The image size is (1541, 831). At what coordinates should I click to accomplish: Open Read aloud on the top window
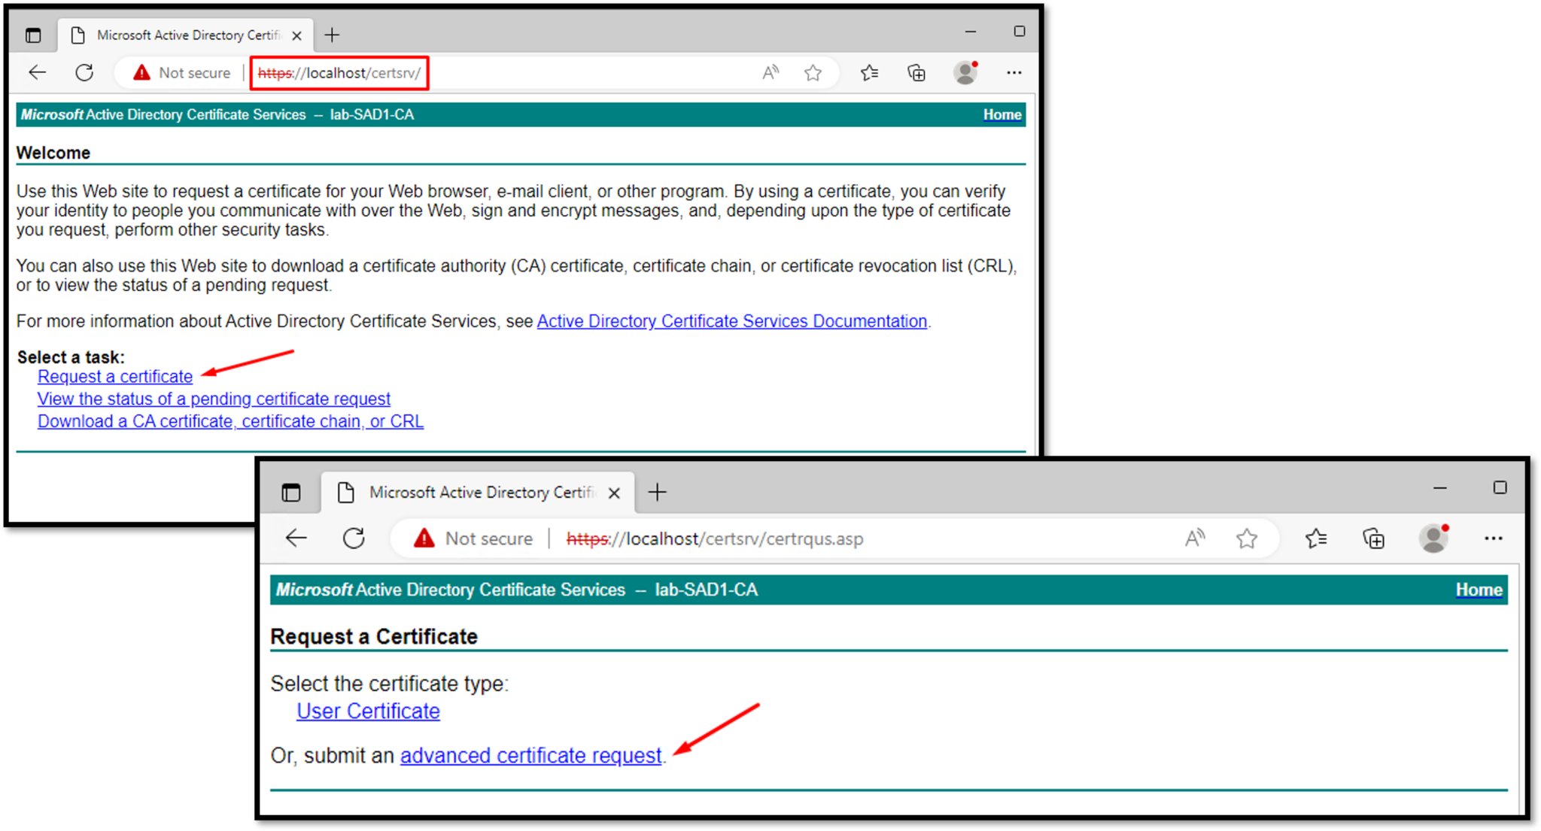click(770, 72)
